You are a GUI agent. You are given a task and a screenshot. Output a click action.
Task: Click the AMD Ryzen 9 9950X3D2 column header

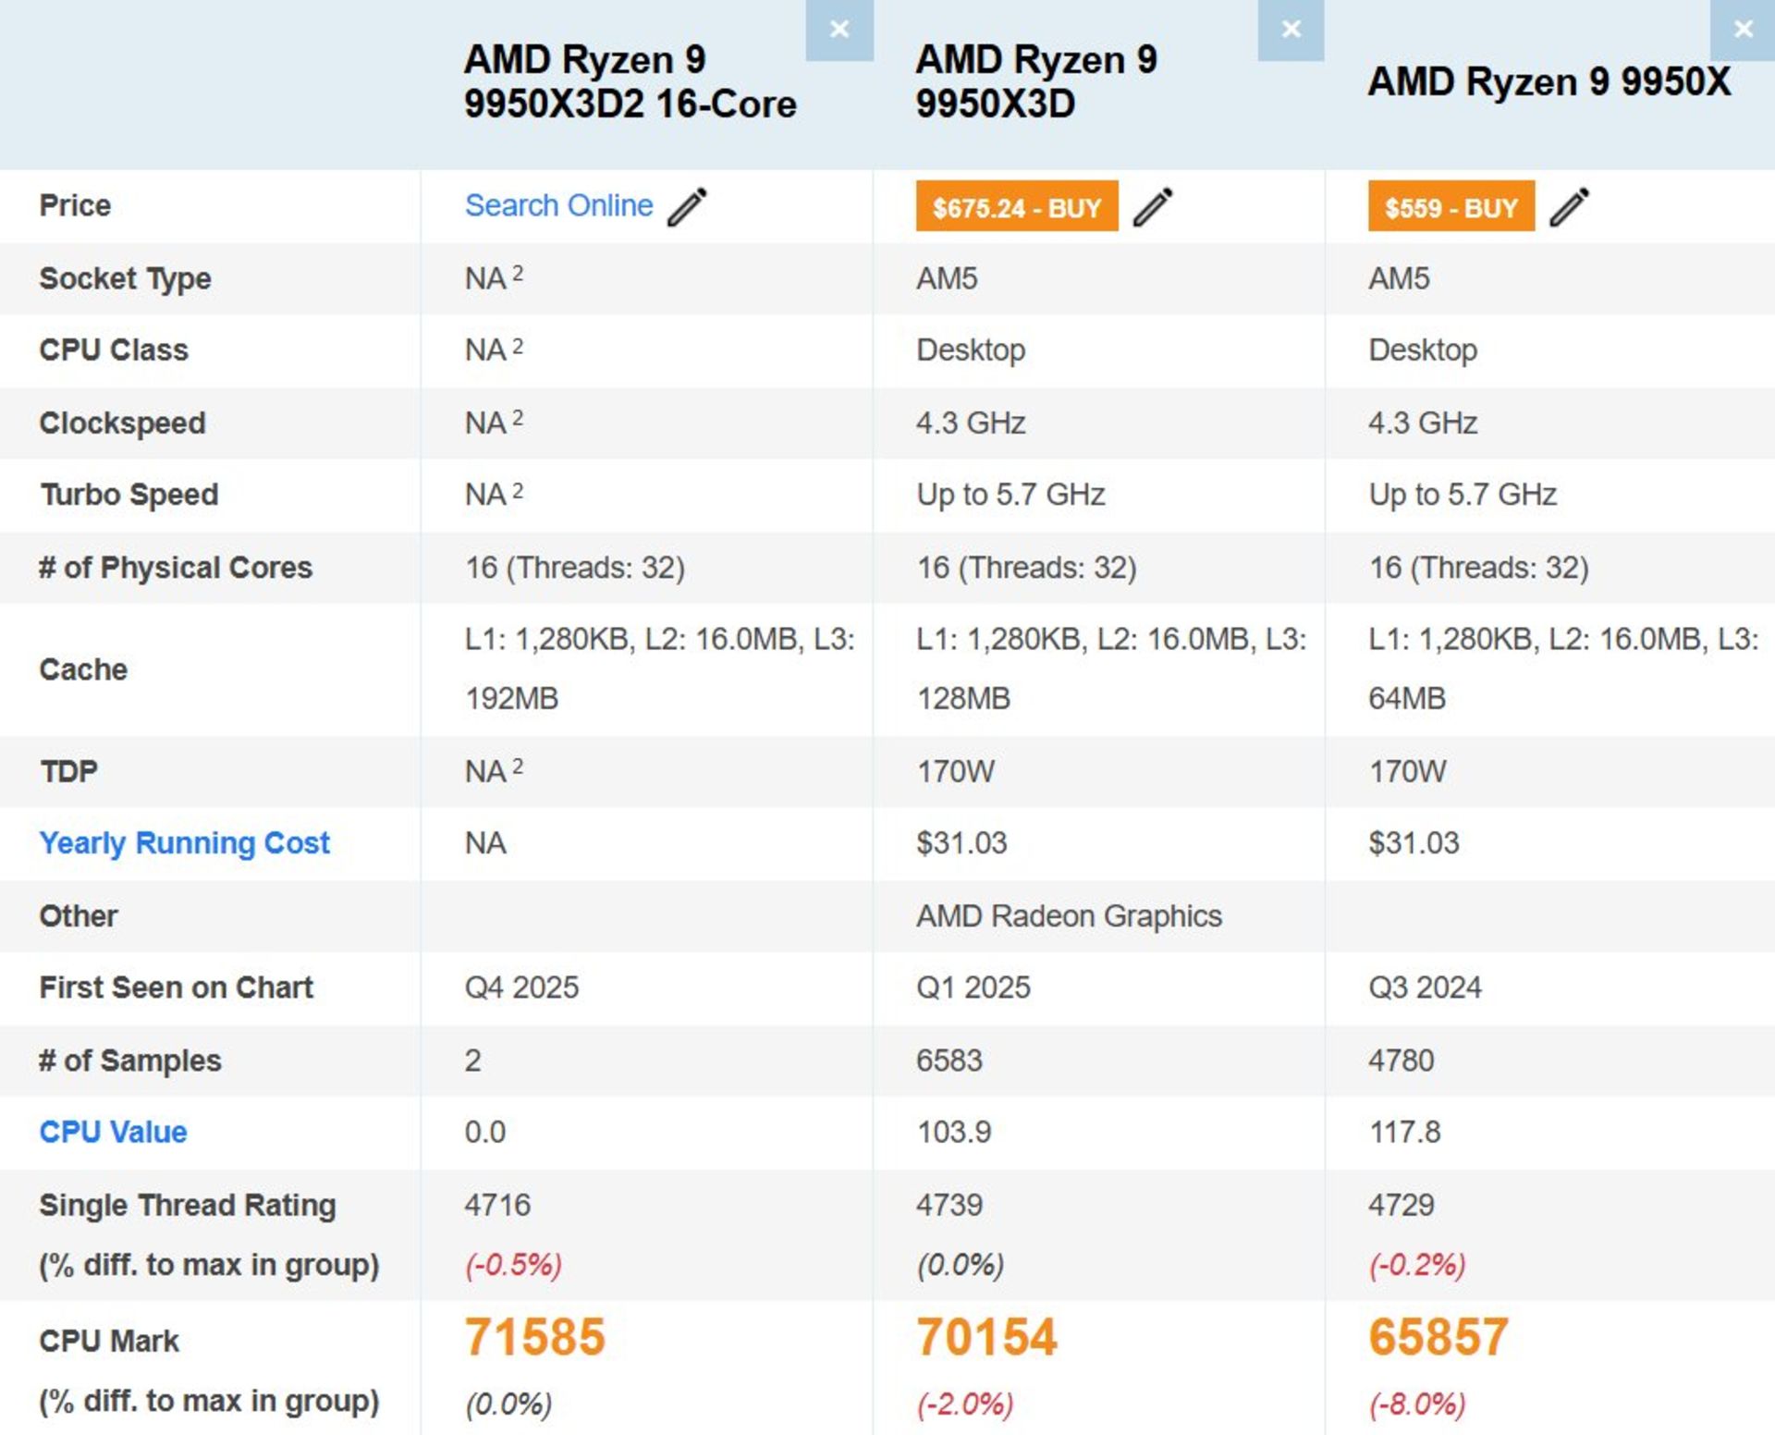click(x=630, y=82)
